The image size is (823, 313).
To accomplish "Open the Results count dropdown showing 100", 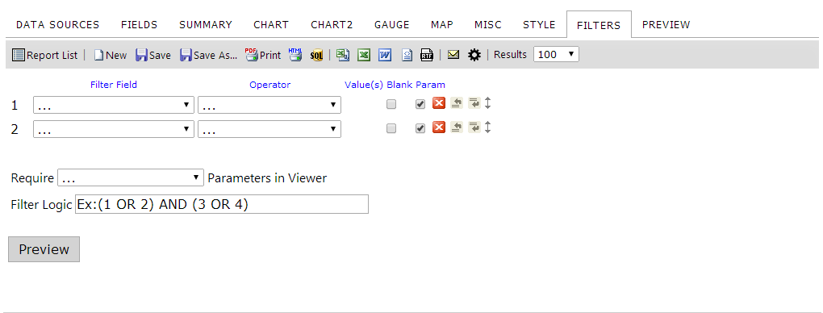I will [557, 55].
